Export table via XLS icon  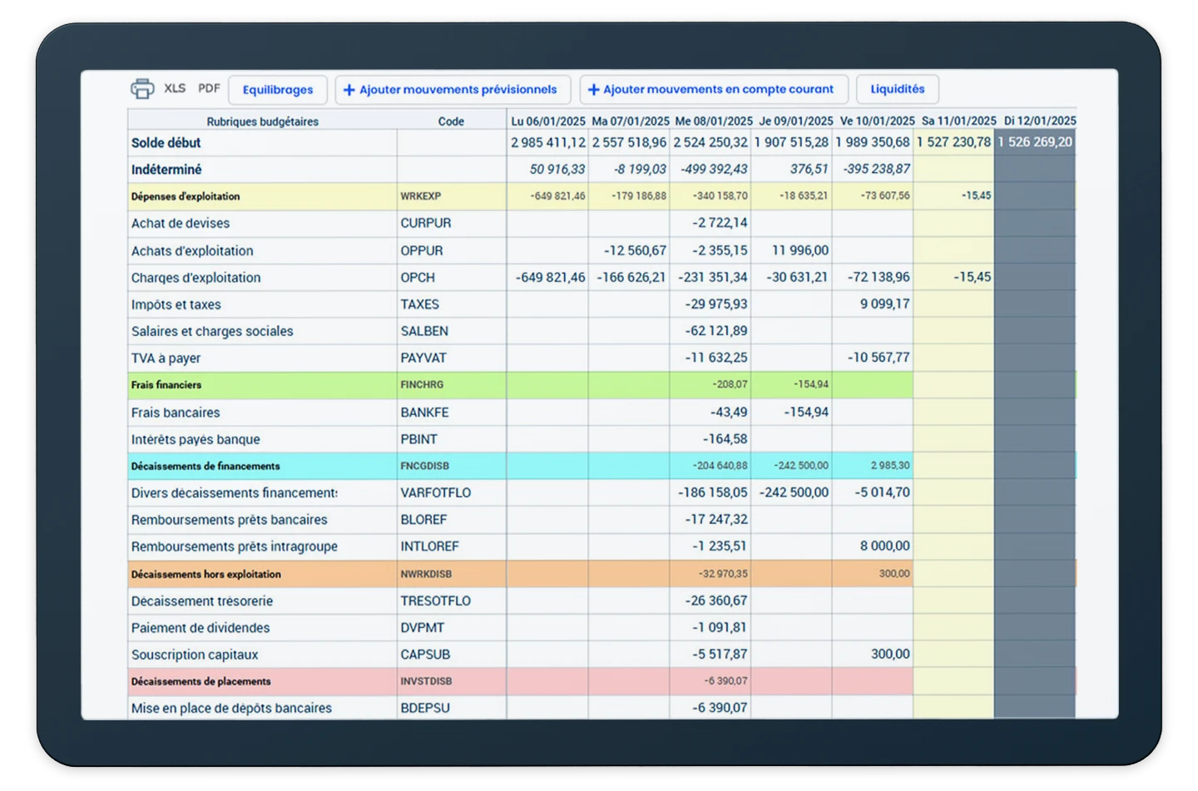coord(175,88)
